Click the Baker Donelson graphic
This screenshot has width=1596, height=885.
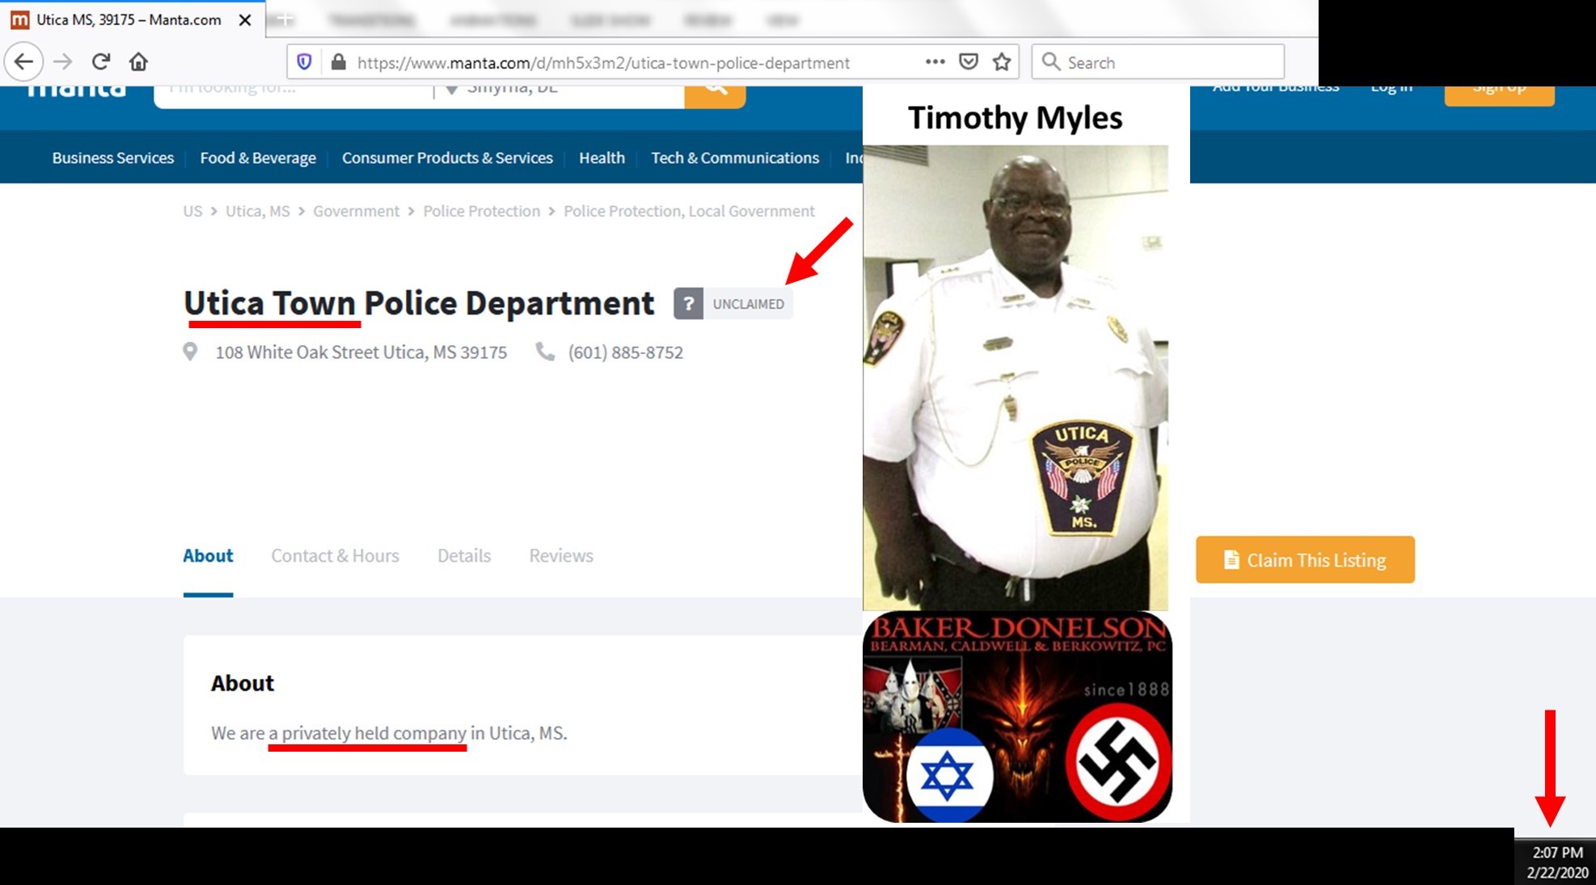point(1017,717)
